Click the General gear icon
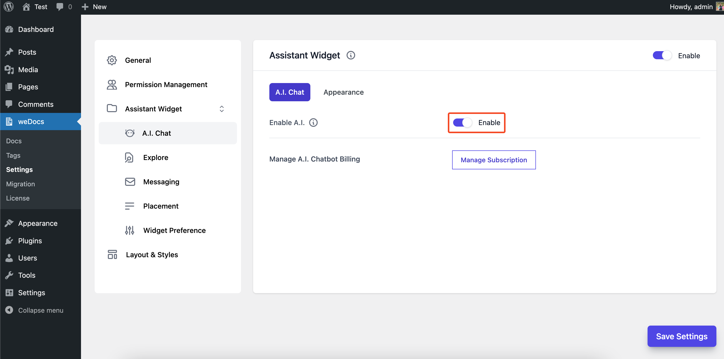The width and height of the screenshot is (724, 359). click(x=112, y=60)
